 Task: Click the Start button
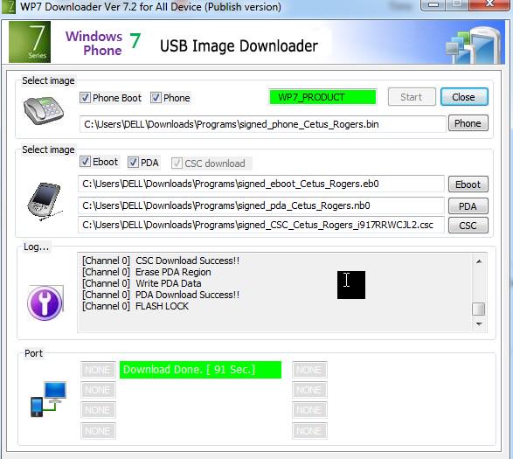pos(412,97)
